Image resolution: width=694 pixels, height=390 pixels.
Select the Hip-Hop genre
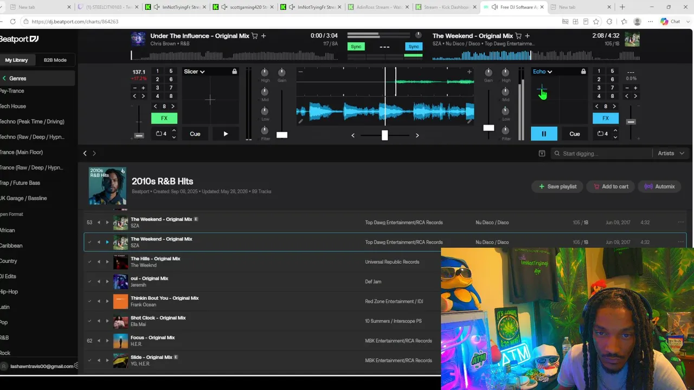click(x=9, y=291)
